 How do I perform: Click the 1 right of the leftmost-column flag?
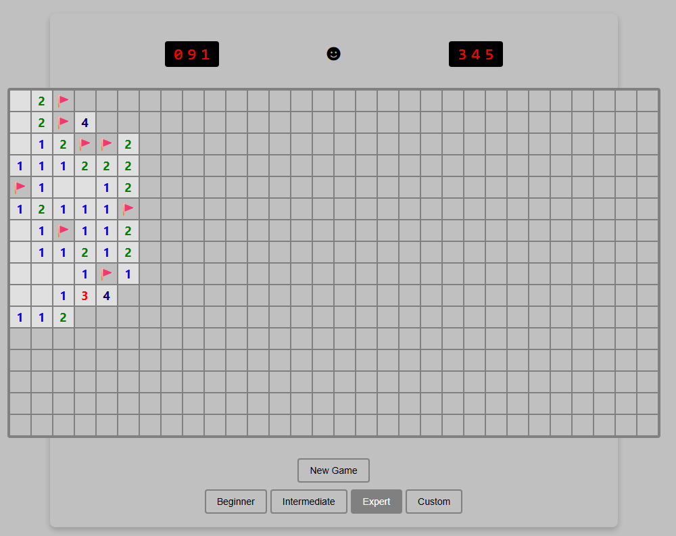point(41,188)
